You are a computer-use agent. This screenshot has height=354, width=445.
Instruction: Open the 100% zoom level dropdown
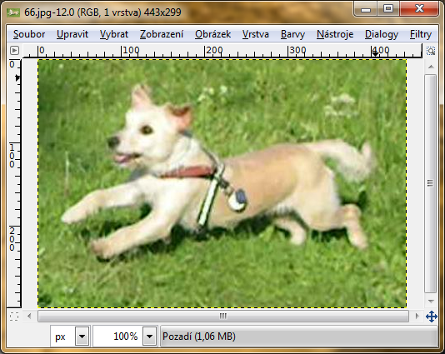coord(149,337)
